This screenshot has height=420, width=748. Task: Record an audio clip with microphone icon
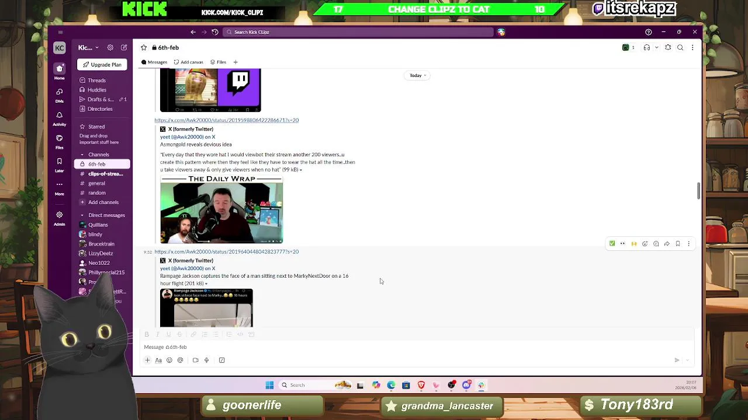tap(206, 360)
